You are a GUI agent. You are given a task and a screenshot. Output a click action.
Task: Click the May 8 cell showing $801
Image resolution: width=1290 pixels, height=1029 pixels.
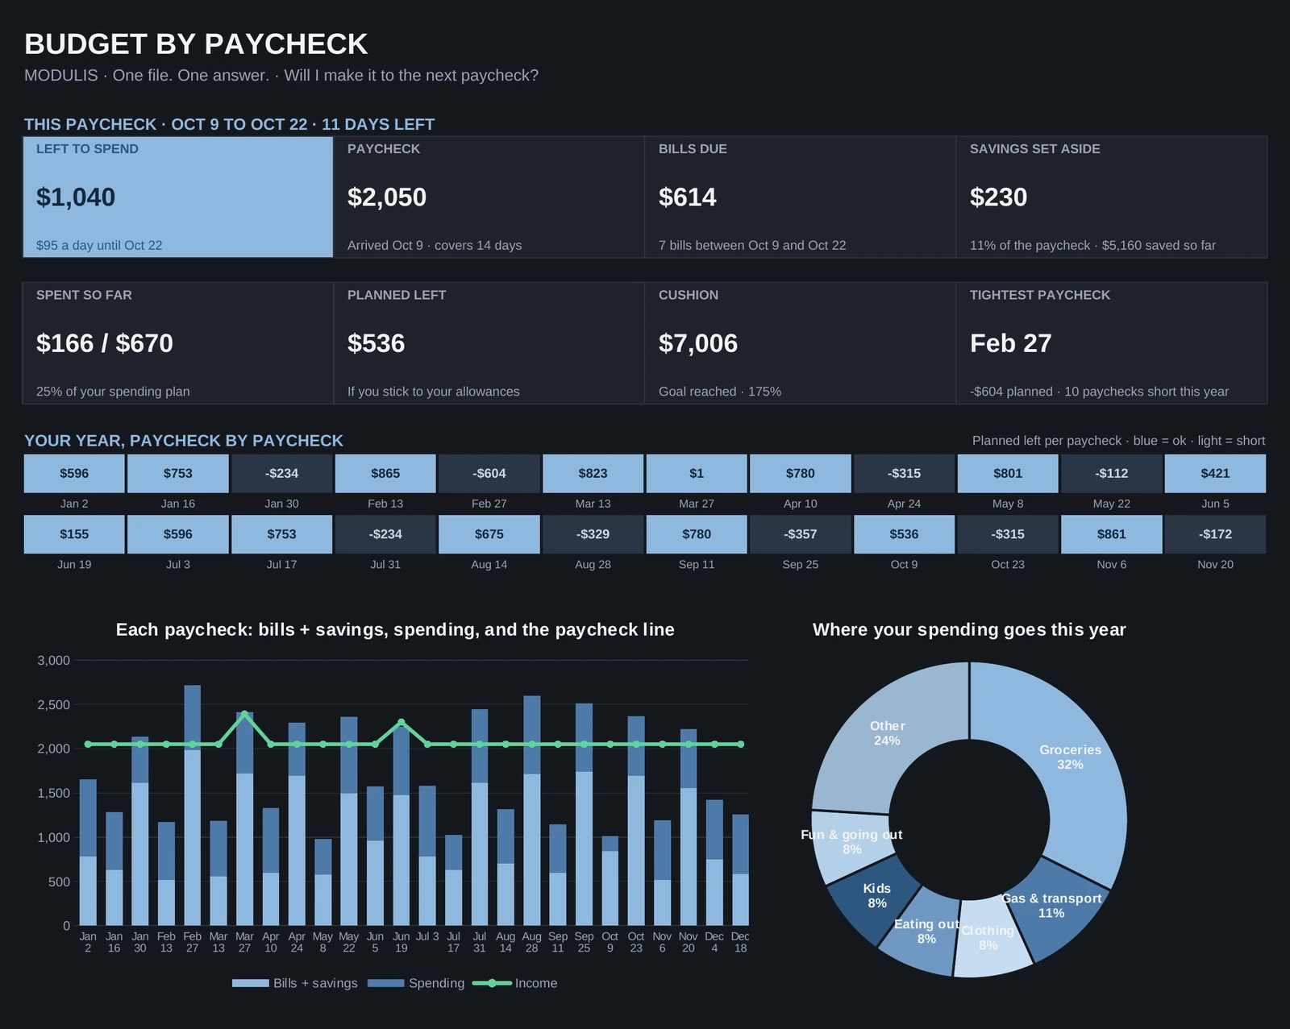[1008, 473]
